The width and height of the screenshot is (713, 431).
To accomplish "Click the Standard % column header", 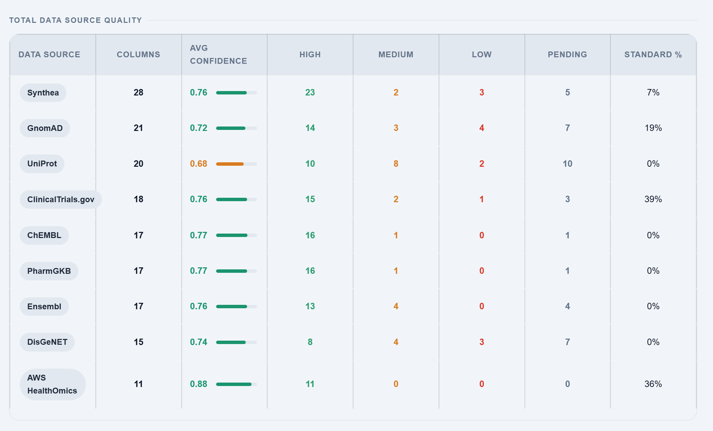I will pos(653,55).
